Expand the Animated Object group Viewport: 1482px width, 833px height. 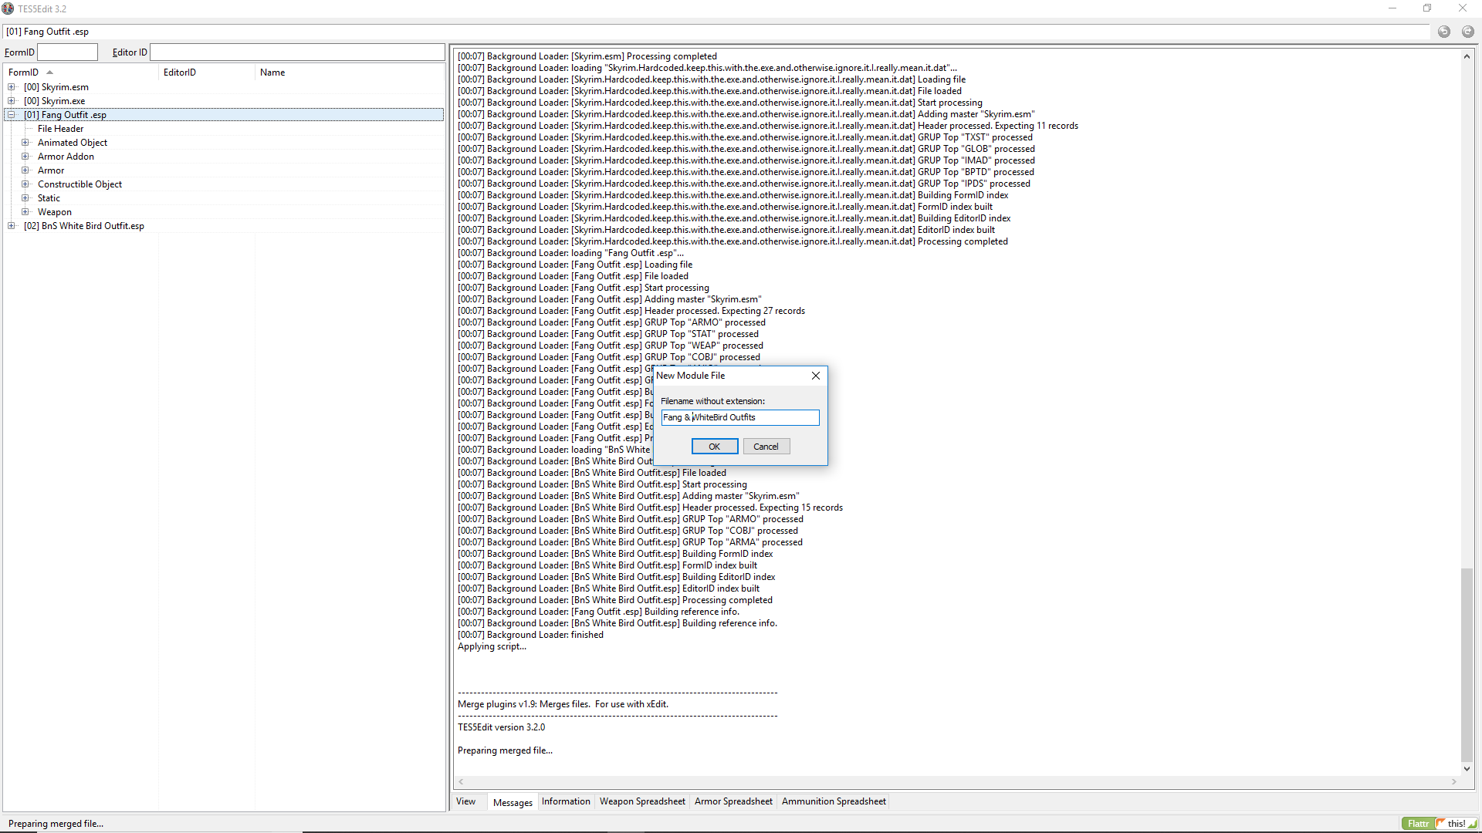tap(25, 143)
